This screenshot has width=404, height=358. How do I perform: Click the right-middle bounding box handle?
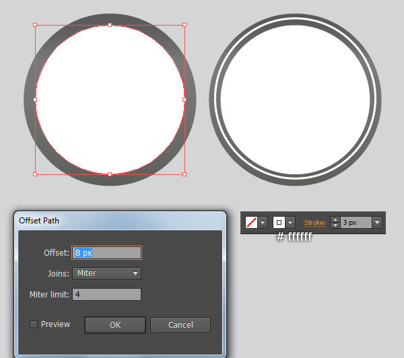tap(184, 100)
